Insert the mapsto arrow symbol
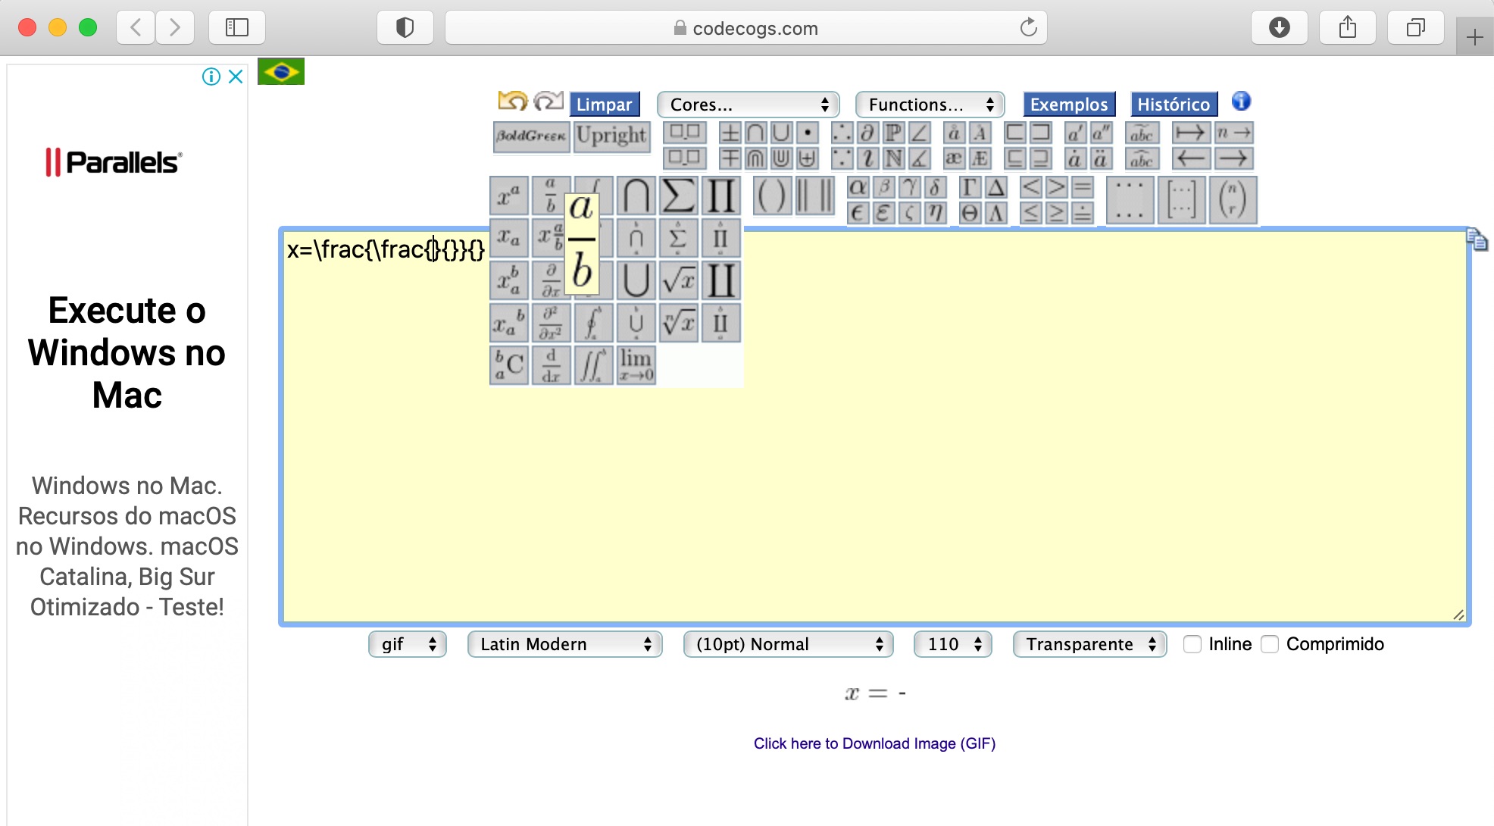 (x=1192, y=133)
